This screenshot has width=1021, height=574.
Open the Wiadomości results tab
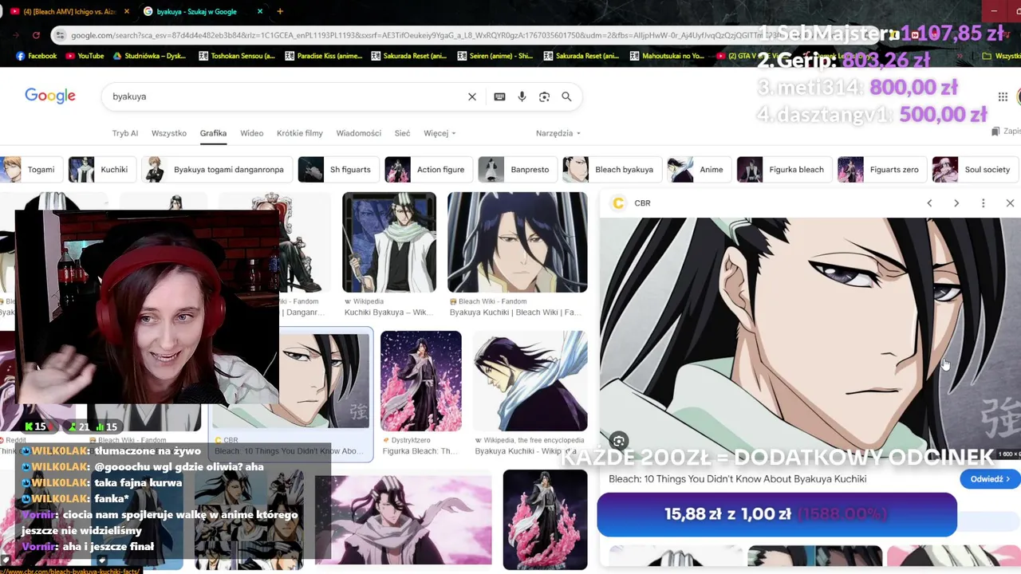click(359, 133)
